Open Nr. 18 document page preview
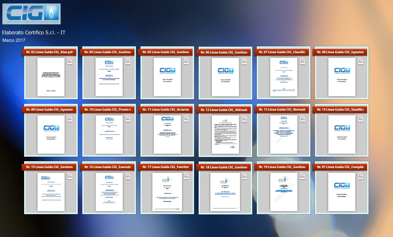 (x=225, y=192)
